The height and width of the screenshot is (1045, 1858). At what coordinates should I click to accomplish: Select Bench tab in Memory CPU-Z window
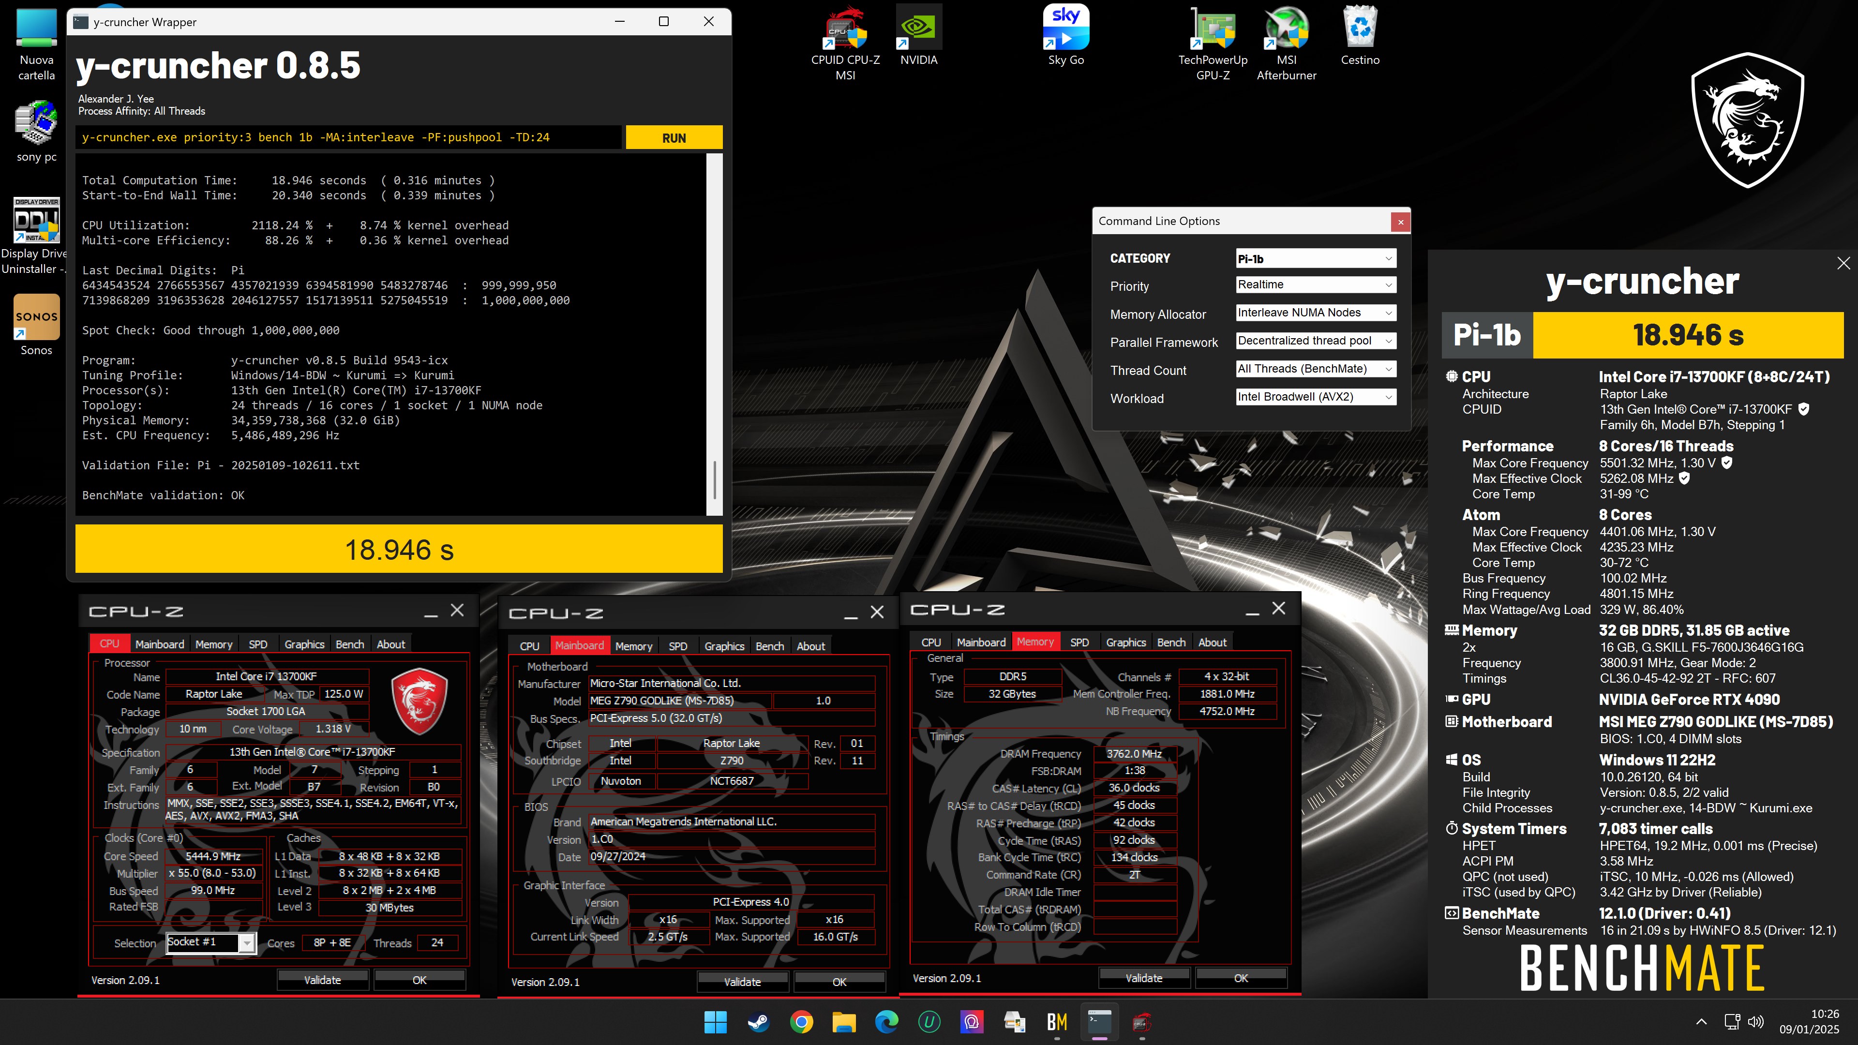[1171, 642]
